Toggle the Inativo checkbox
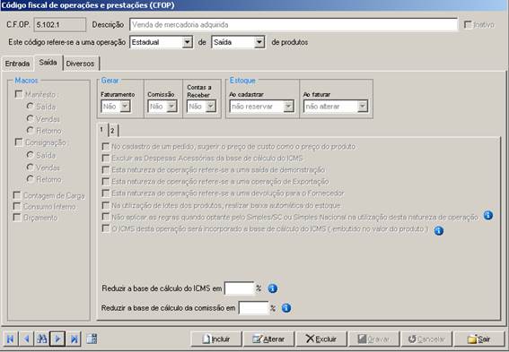Image resolution: width=509 pixels, height=352 pixels. click(x=468, y=24)
